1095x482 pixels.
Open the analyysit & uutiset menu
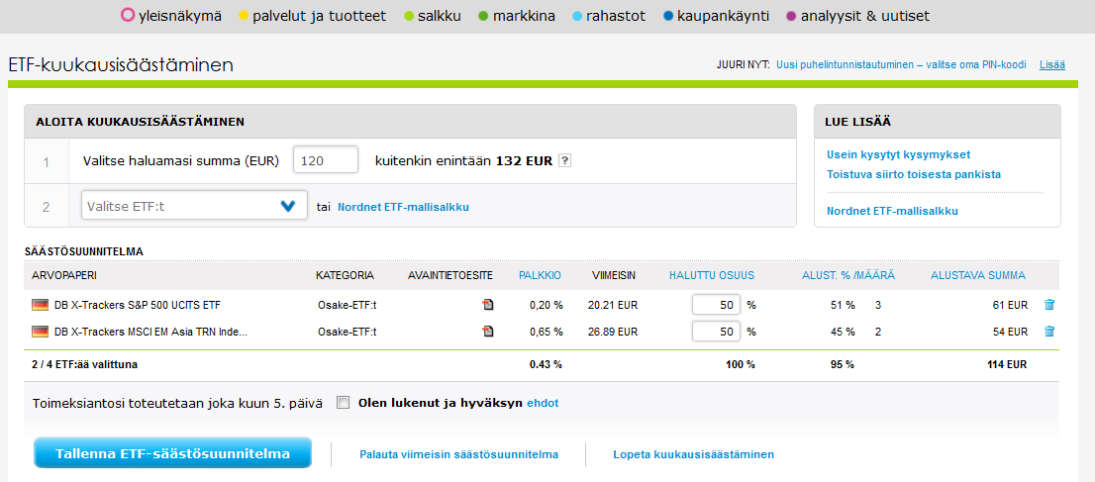[x=858, y=16]
